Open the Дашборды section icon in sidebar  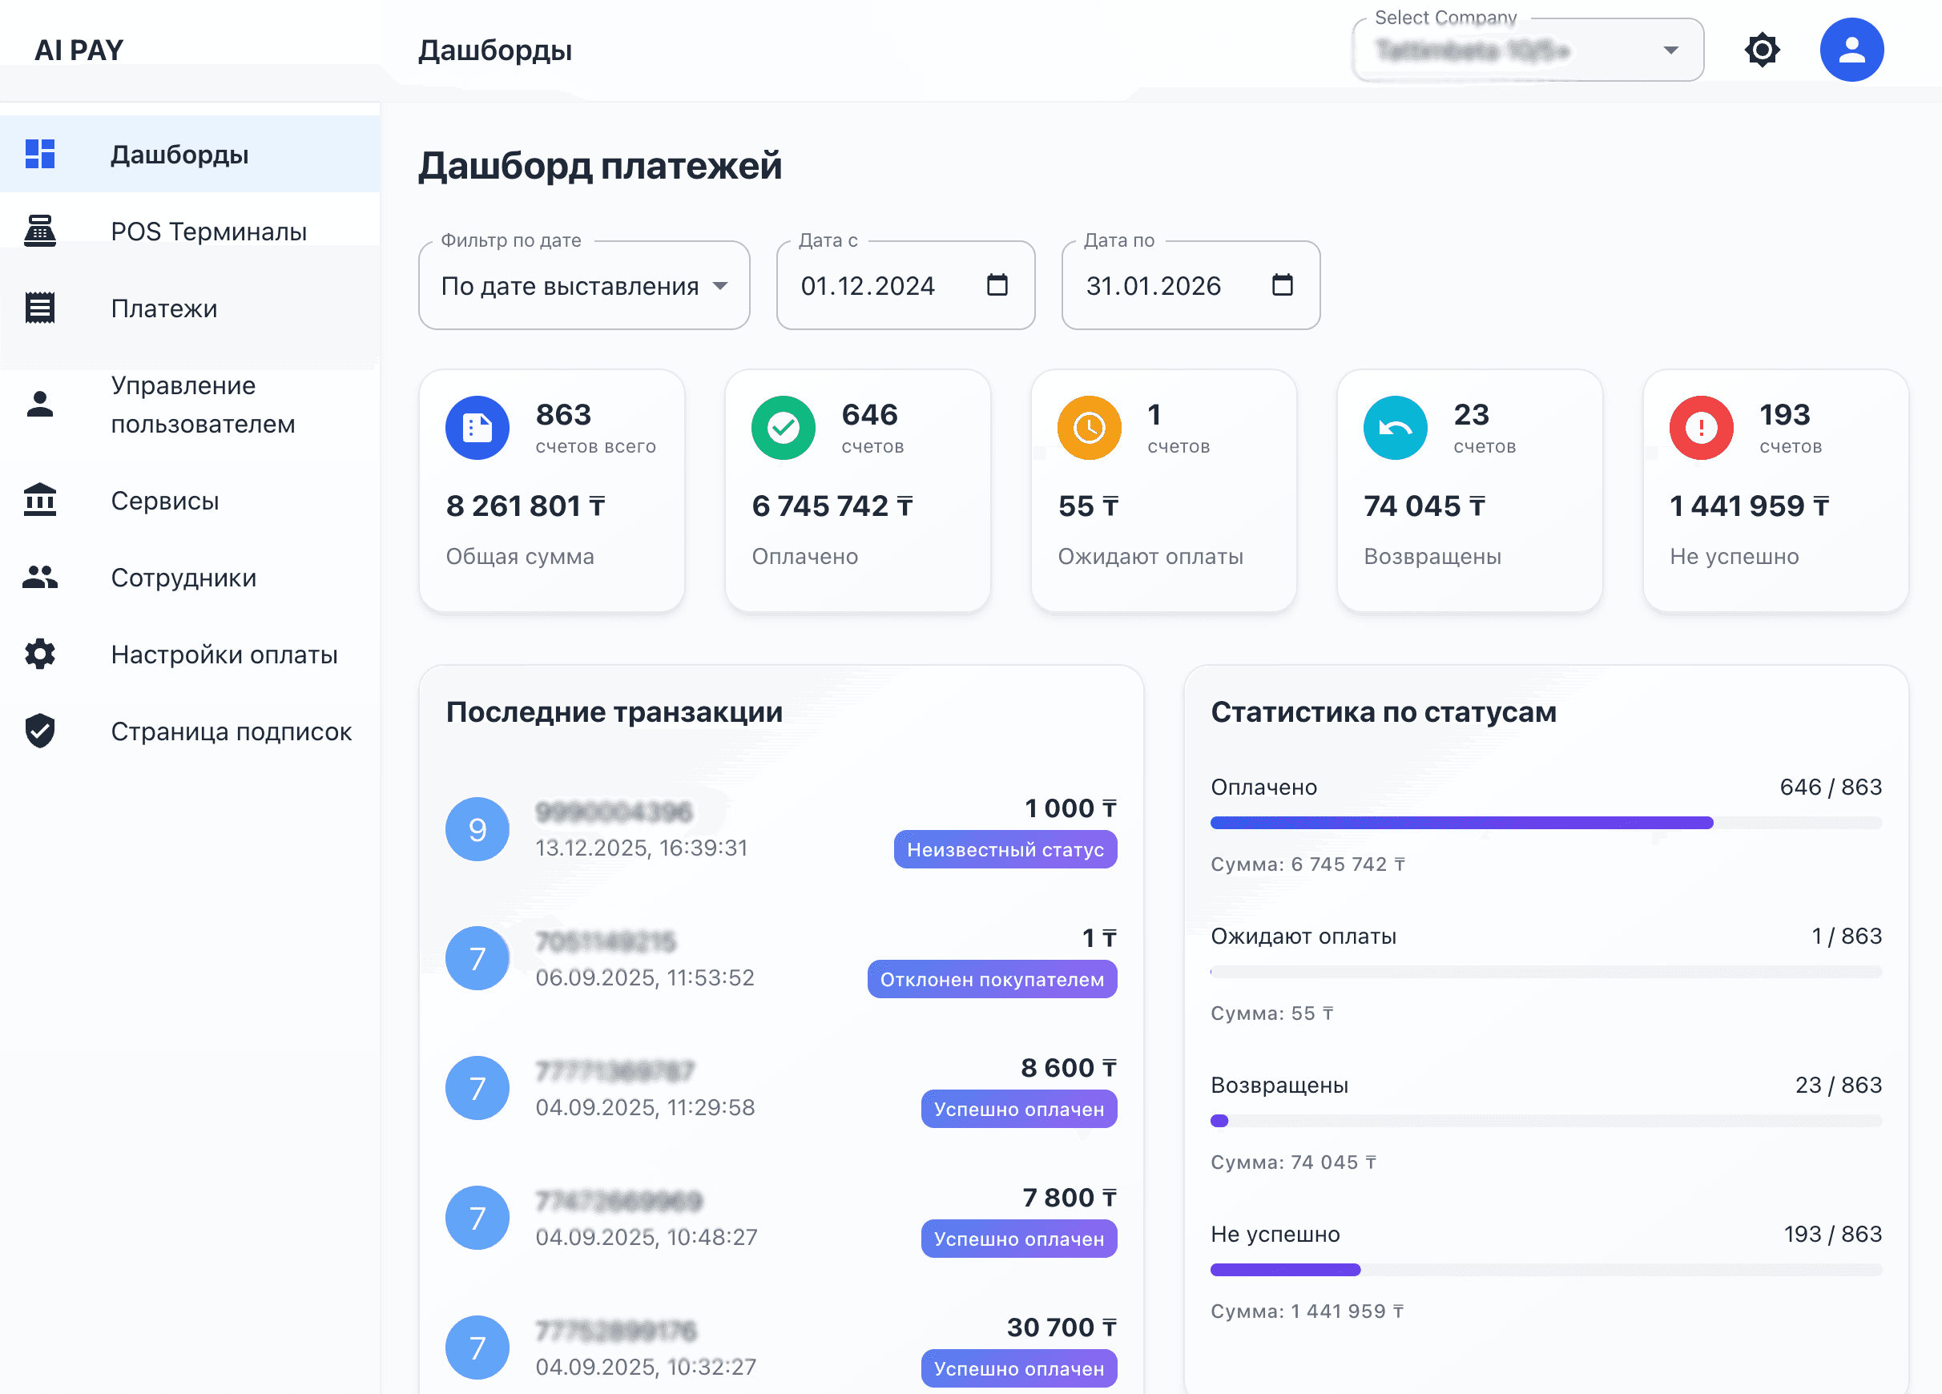click(39, 154)
